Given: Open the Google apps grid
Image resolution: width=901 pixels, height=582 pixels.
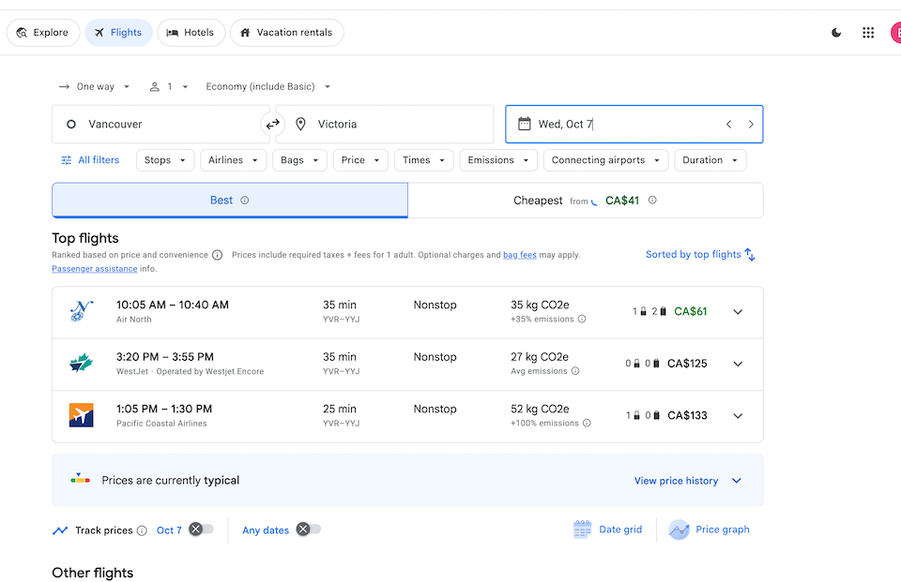Looking at the screenshot, I should [867, 33].
